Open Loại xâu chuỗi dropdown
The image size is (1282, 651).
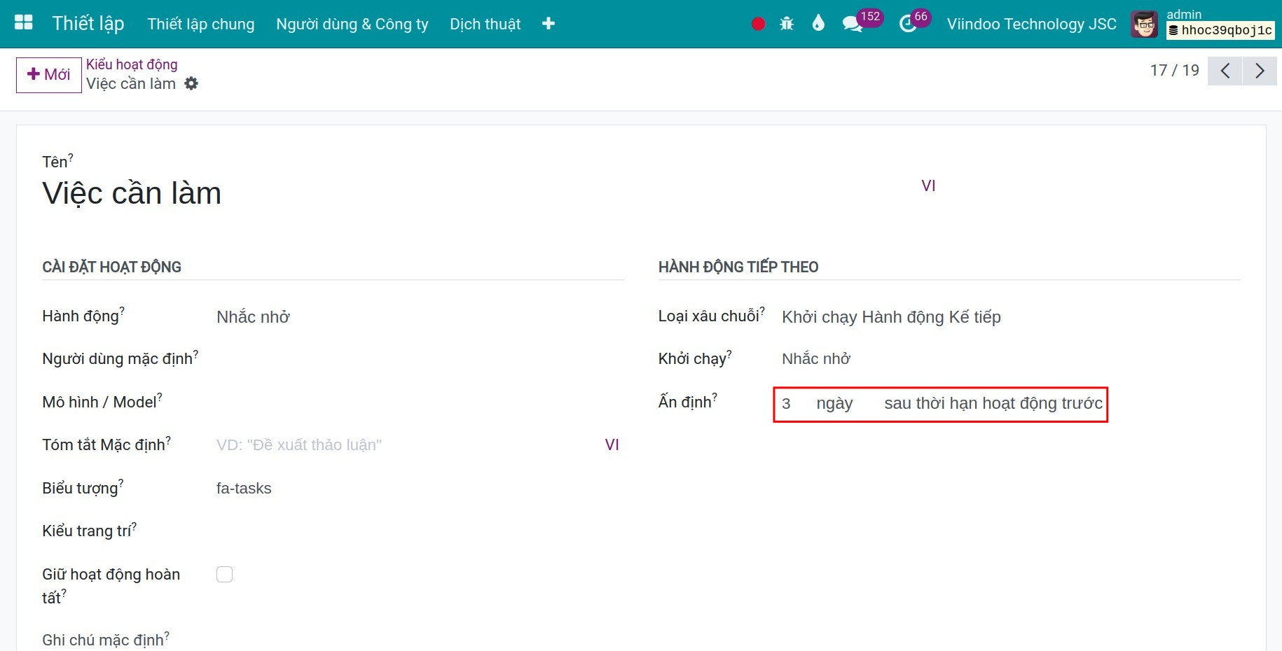(x=1011, y=316)
